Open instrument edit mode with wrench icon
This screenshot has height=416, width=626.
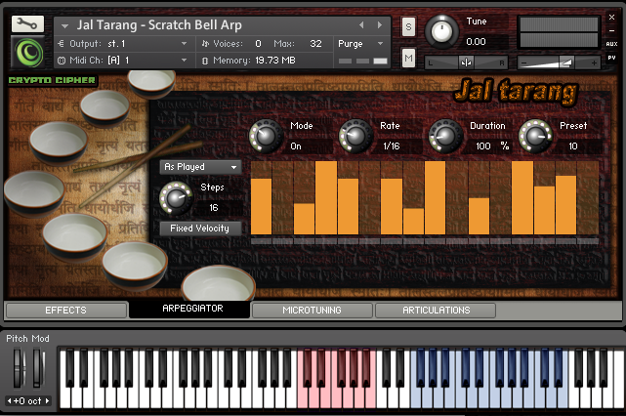pyautogui.click(x=27, y=24)
